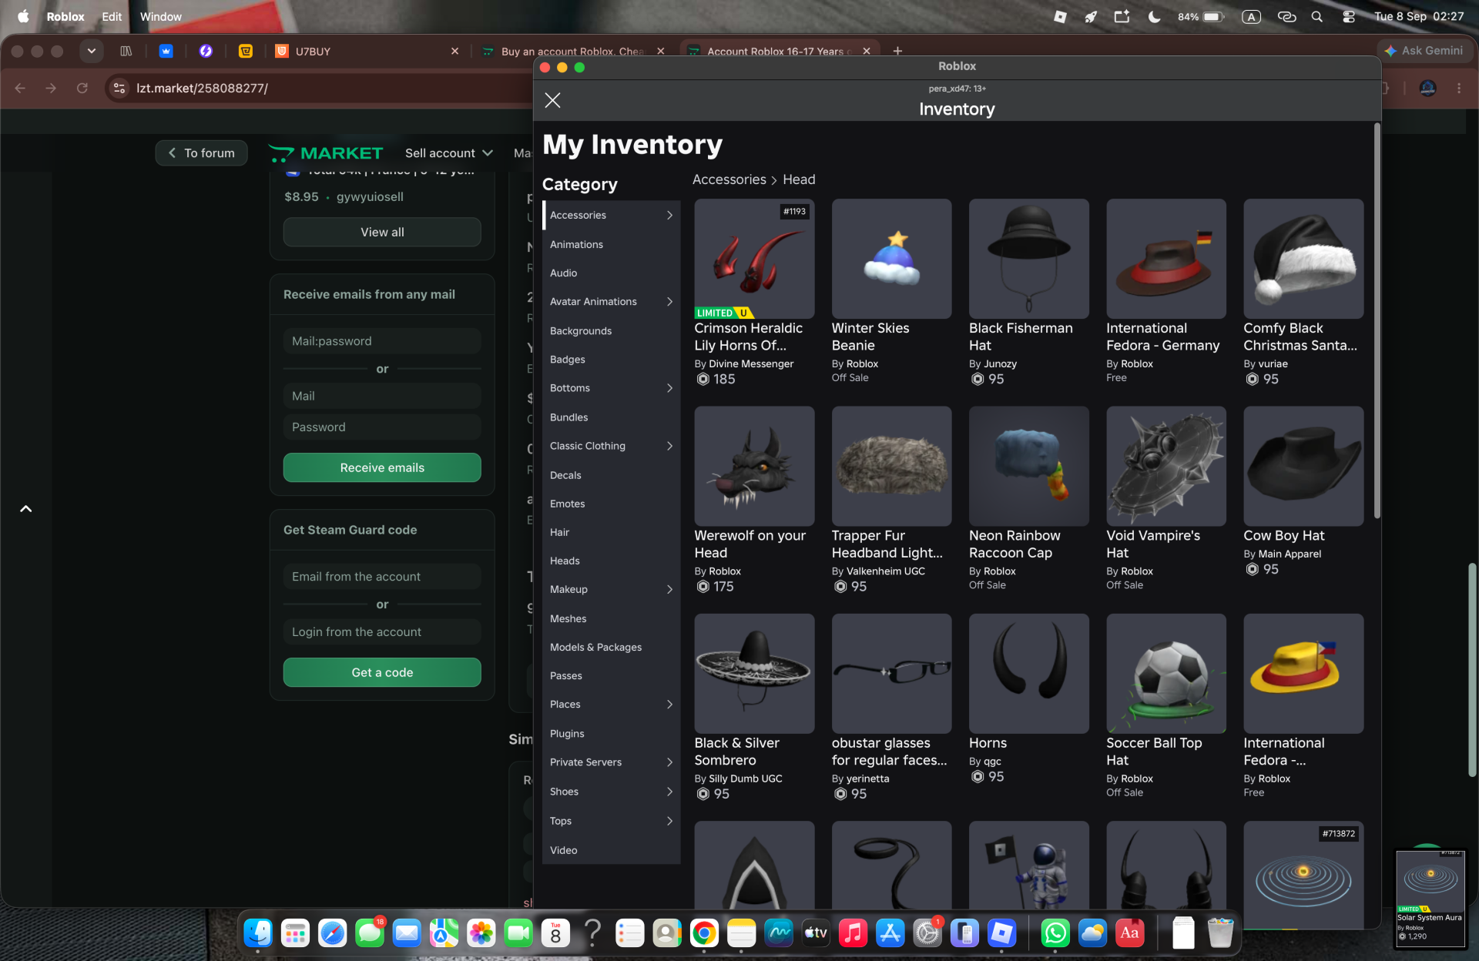
Task: Click the chevron-up scroll-to-top arrow
Action: 25,509
